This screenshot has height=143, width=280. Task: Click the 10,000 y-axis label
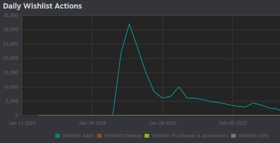[10, 87]
